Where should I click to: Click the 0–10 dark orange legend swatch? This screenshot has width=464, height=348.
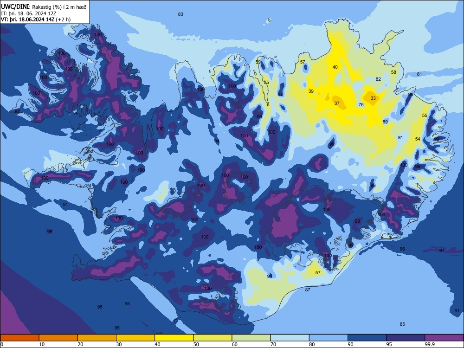tap(19, 338)
